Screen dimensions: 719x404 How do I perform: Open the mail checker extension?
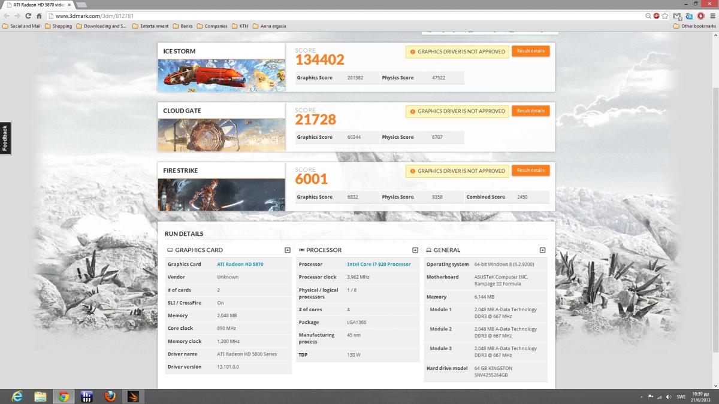coord(677,16)
